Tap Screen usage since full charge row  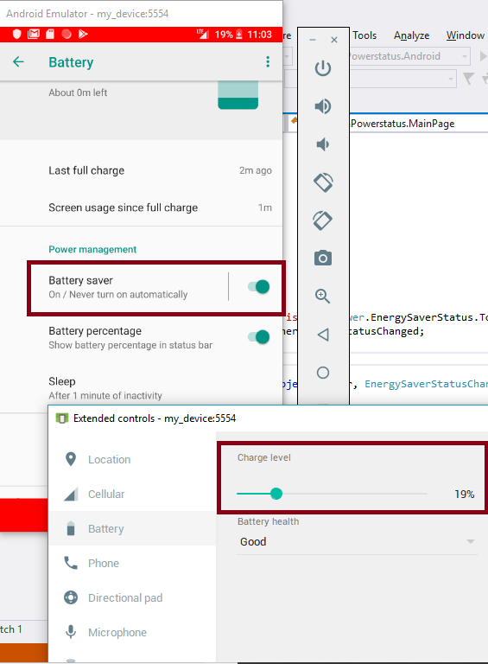(142, 207)
